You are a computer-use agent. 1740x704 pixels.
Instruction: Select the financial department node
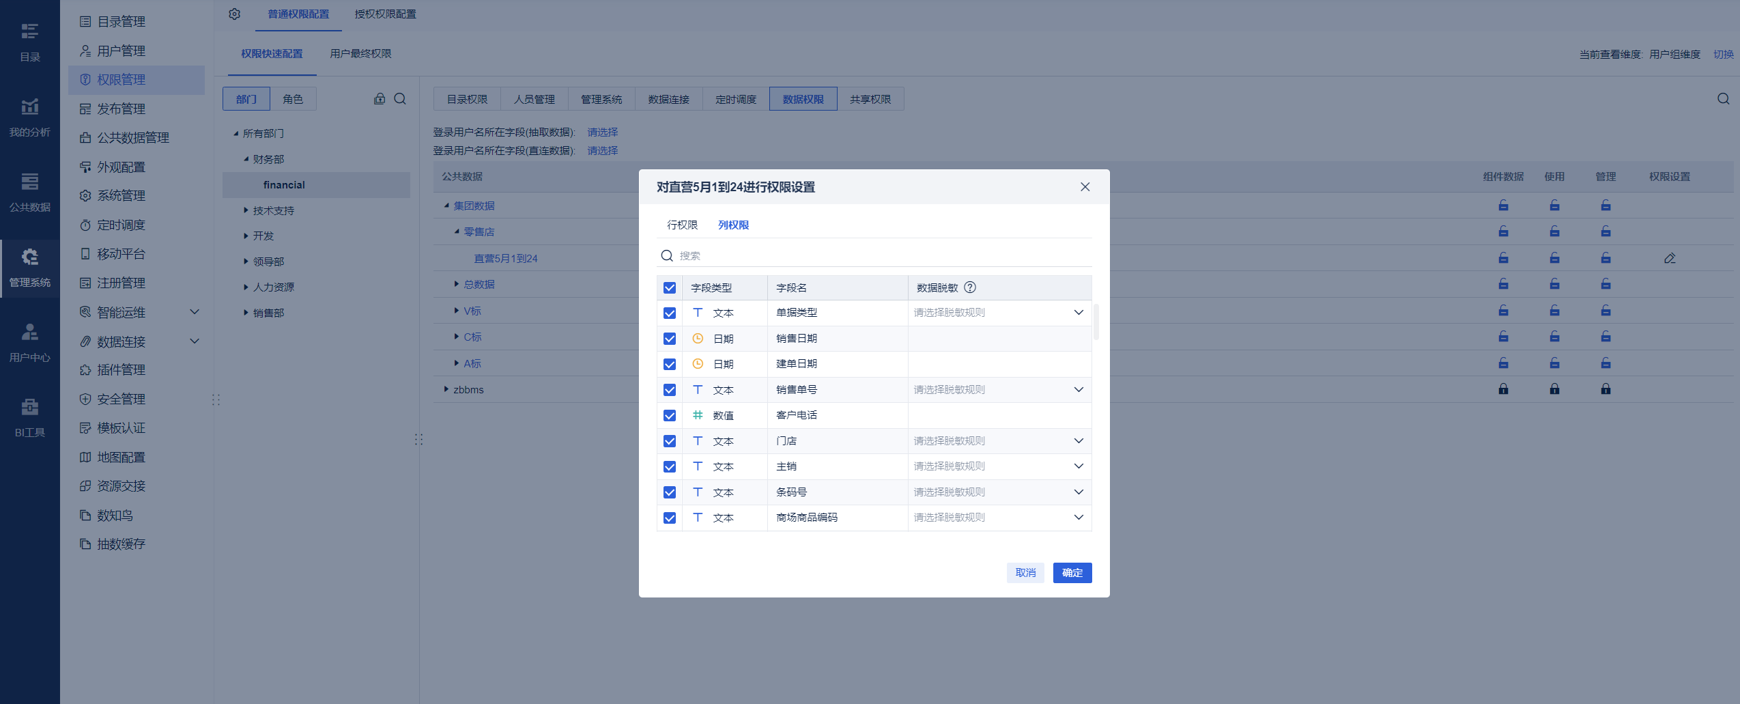click(316, 185)
